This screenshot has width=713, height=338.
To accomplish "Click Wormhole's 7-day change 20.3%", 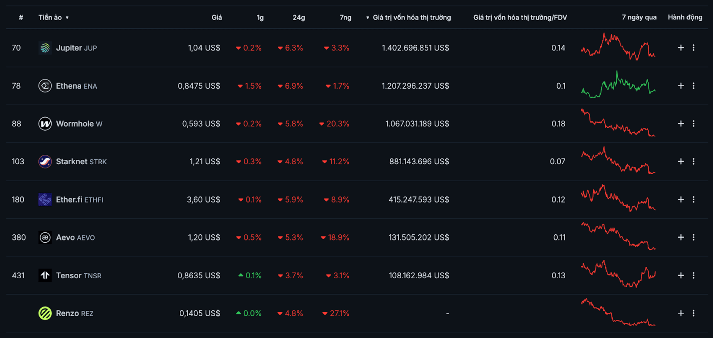I will (334, 124).
